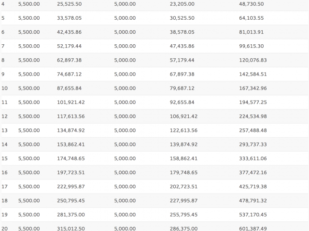The image size is (309, 231).
Task: Select cell showing 38,578.05
Action: (x=182, y=32)
